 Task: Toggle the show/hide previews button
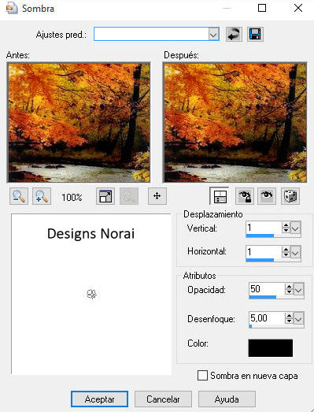(x=220, y=196)
